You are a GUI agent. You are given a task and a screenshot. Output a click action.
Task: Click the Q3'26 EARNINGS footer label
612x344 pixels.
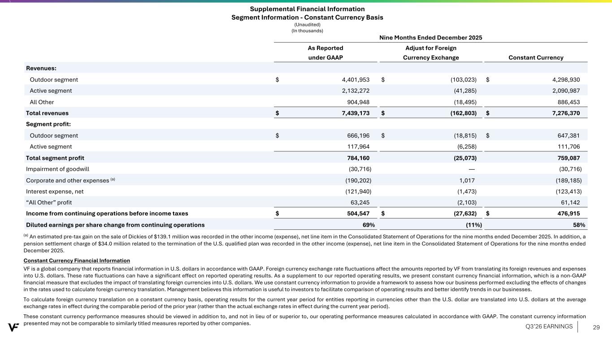[x=549, y=327]
